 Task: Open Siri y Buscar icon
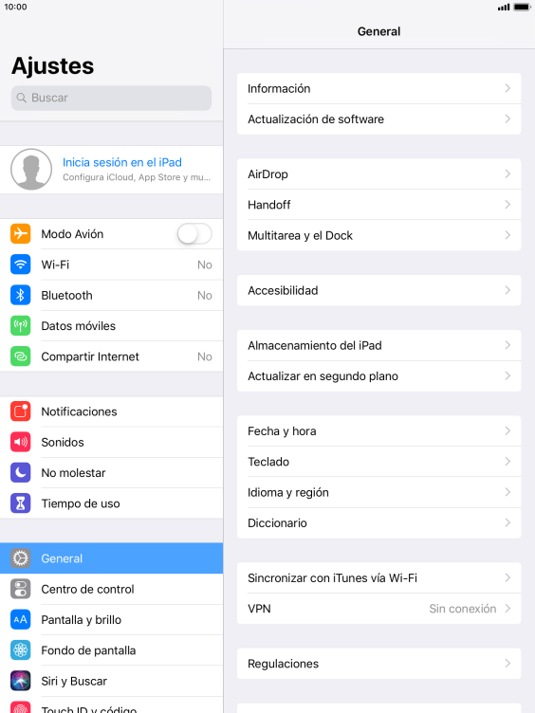pyautogui.click(x=21, y=681)
